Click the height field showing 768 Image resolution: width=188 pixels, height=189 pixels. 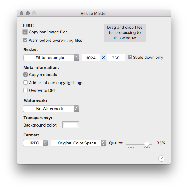click(x=116, y=58)
